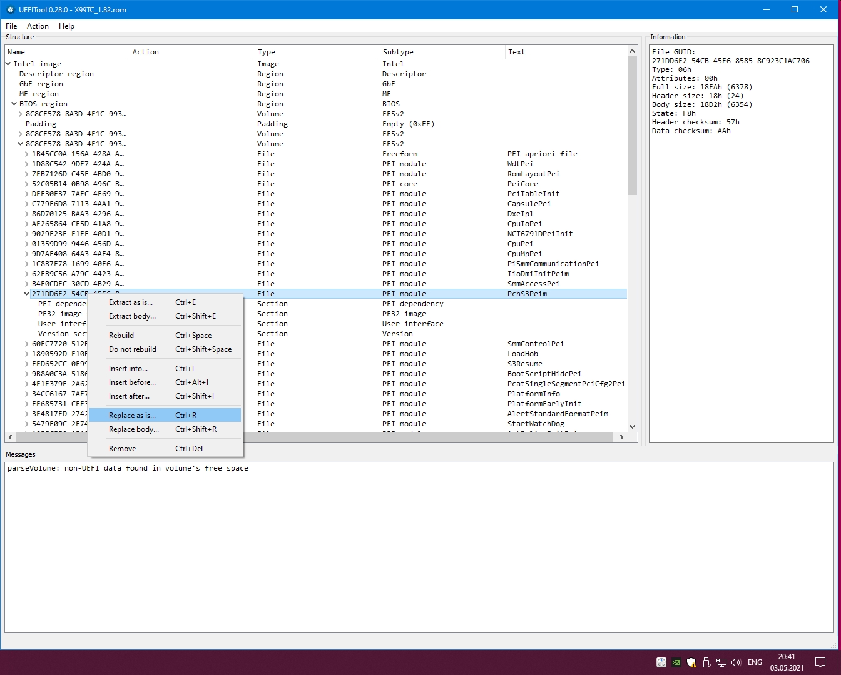Click the ENG input language indicator
Image resolution: width=841 pixels, height=675 pixels.
click(x=755, y=662)
